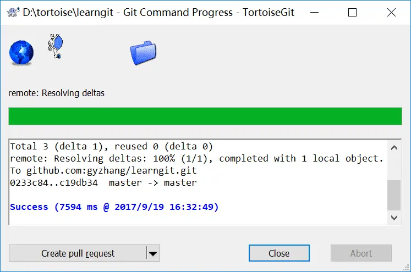Click the 'master -> master' output line
This screenshot has width=411, height=272.
103,183
